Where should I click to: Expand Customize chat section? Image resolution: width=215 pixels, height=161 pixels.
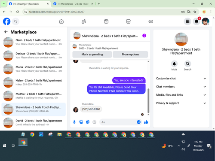pyautogui.click(x=181, y=79)
